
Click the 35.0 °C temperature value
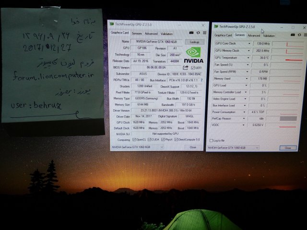pos(261,58)
